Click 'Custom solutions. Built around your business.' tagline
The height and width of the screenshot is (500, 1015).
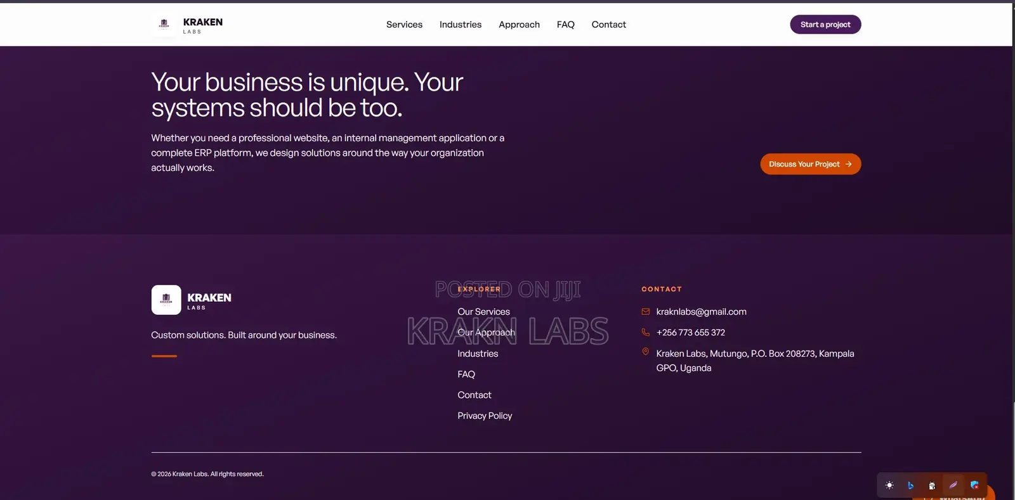coord(244,335)
